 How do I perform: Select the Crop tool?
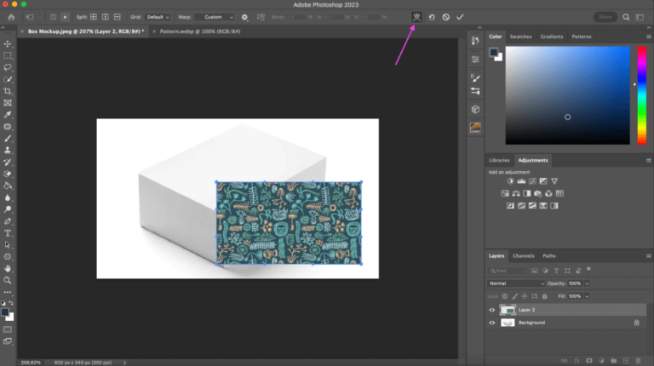(8, 91)
